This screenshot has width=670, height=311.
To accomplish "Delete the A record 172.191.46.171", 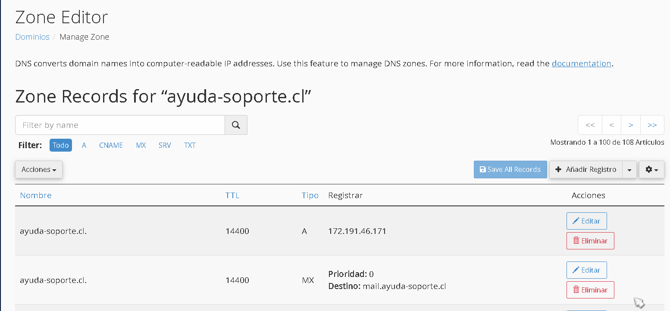I will pyautogui.click(x=590, y=241).
